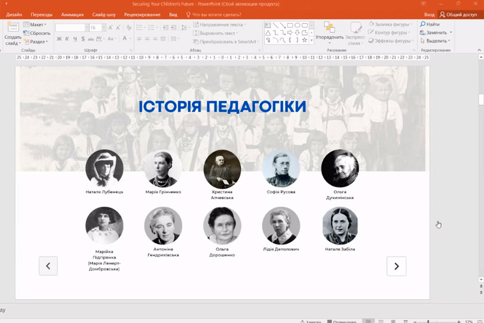
Task: Click the Создать слайд icon
Action: (12, 29)
